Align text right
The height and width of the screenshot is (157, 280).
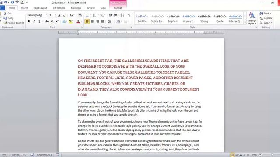coord(97,21)
